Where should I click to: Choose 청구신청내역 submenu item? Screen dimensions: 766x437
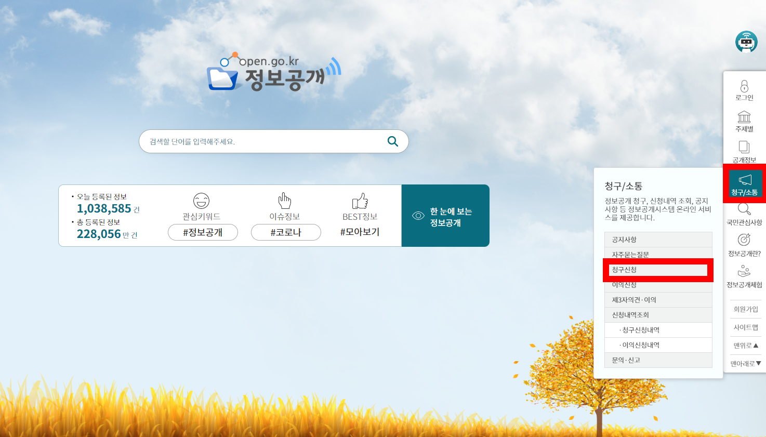pos(658,330)
